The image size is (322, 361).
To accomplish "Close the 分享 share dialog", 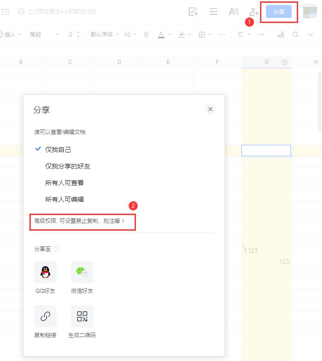I will (x=210, y=109).
